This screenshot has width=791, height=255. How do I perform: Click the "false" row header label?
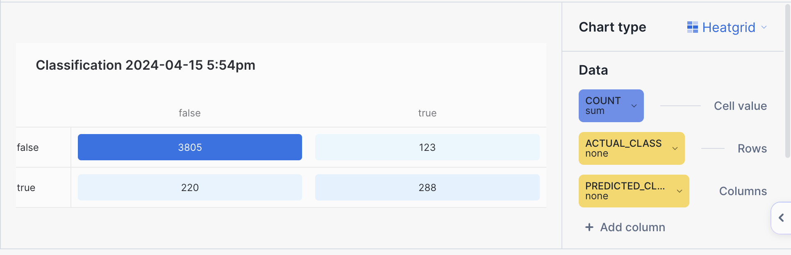(x=28, y=148)
